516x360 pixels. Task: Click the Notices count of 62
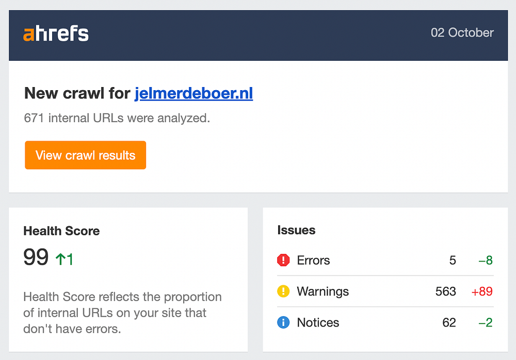pyautogui.click(x=449, y=323)
